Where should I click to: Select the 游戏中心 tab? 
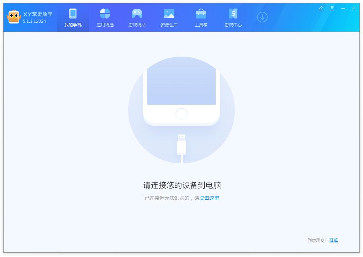[x=233, y=17]
